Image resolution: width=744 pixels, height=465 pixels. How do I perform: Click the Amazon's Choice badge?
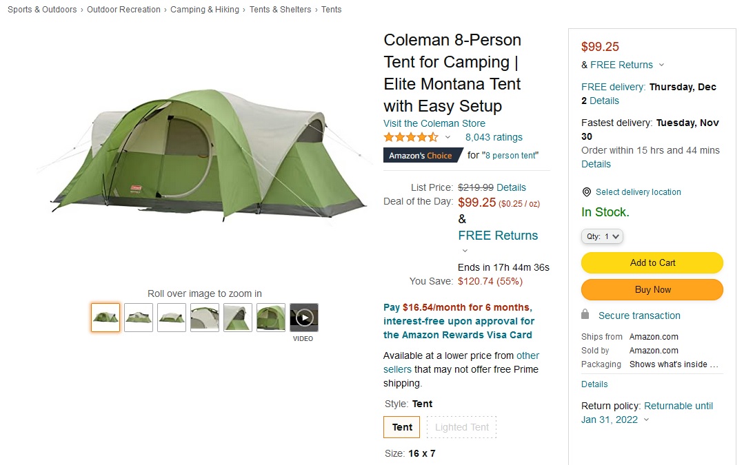pyautogui.click(x=422, y=156)
